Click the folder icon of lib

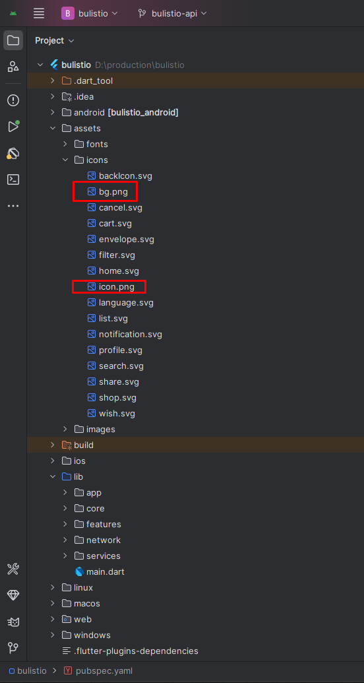point(67,476)
